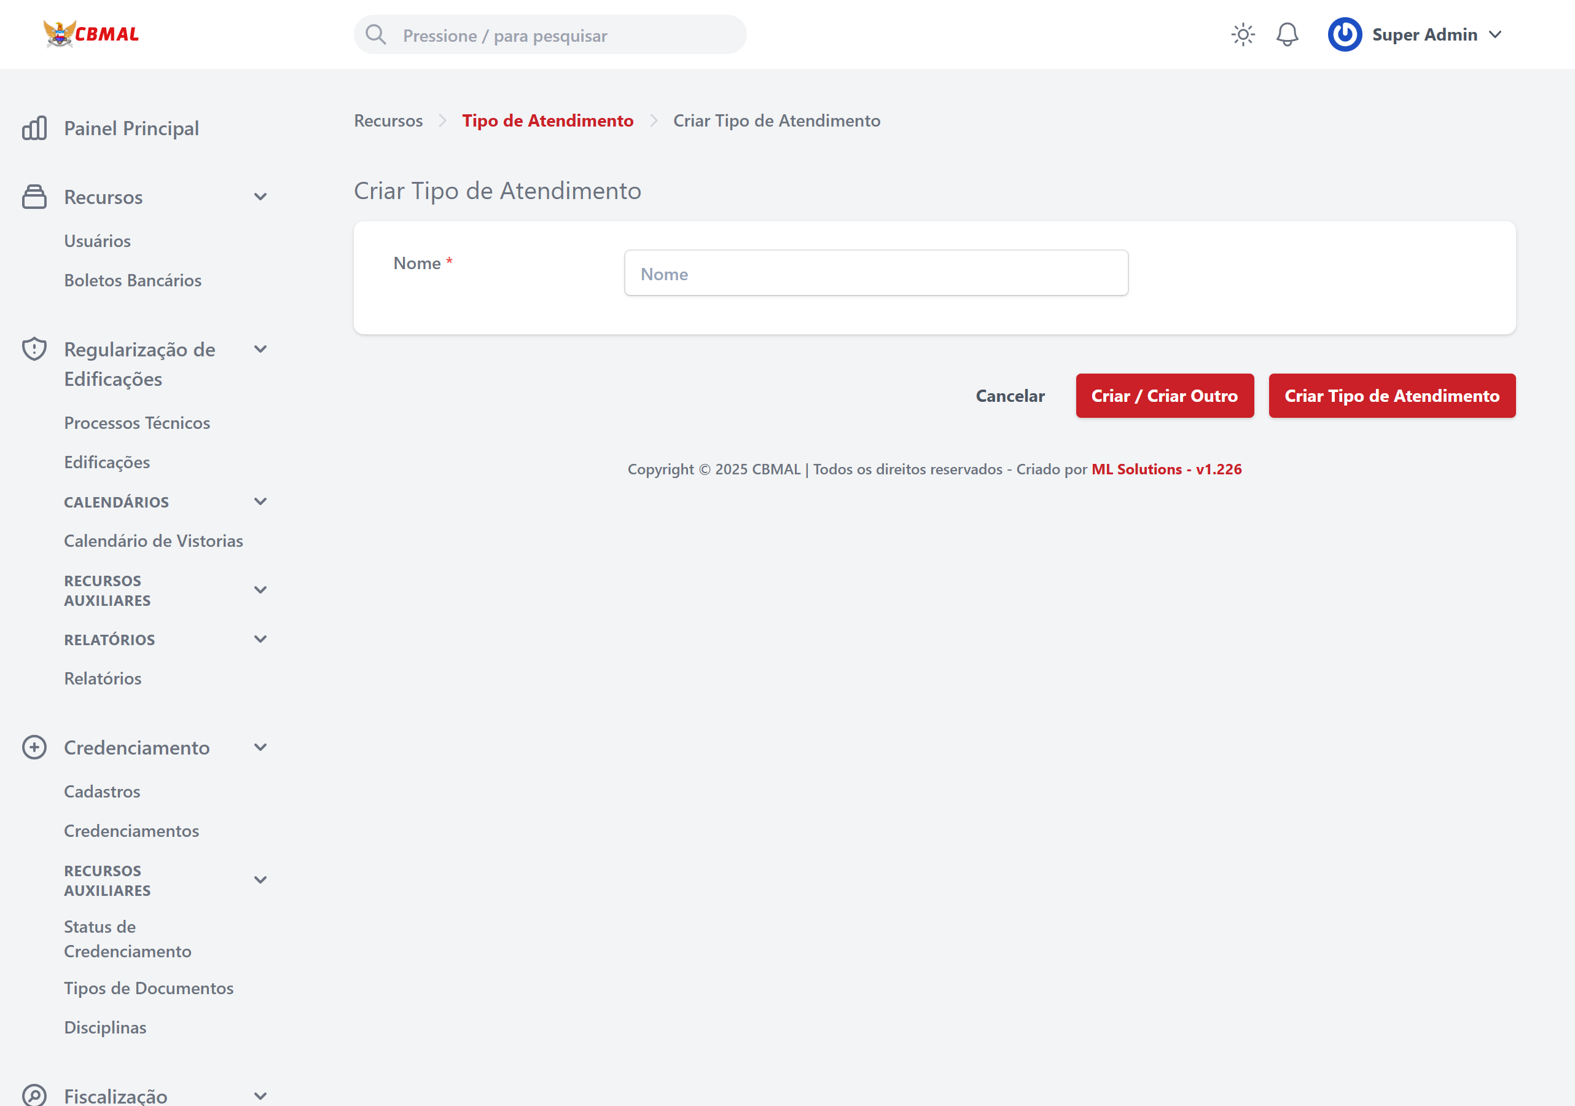Click the Painel Principal chart icon

pos(34,128)
